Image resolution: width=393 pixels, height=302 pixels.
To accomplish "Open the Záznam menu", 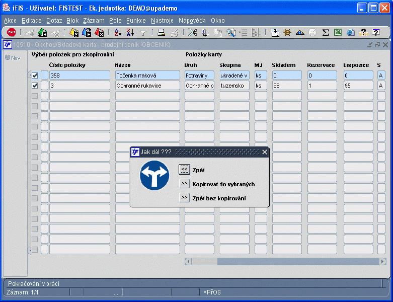I will 94,21.
